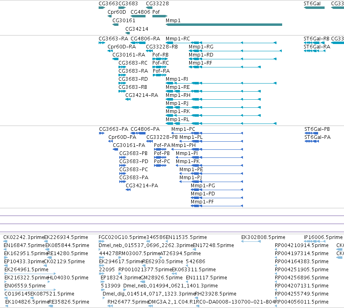
Task: Select the Mmp1-RJ transcript label
Action: [x=177, y=103]
